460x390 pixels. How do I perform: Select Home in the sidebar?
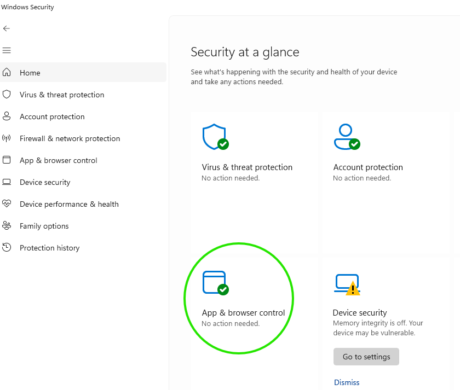[x=30, y=73]
